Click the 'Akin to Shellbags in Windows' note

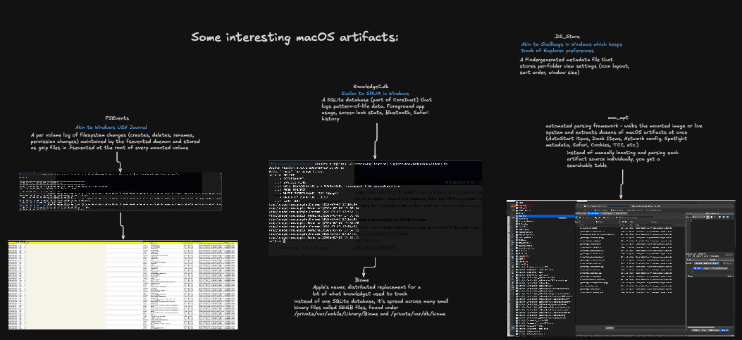point(571,47)
